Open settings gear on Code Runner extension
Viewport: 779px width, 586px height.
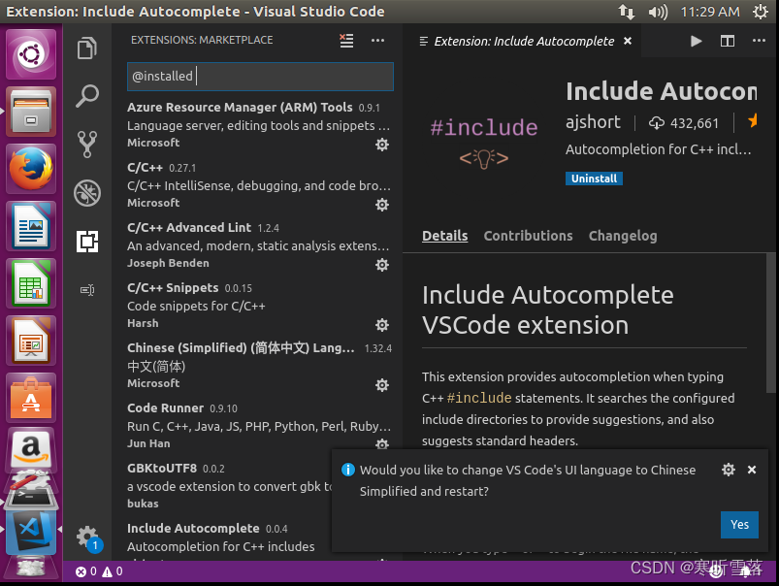tap(382, 444)
